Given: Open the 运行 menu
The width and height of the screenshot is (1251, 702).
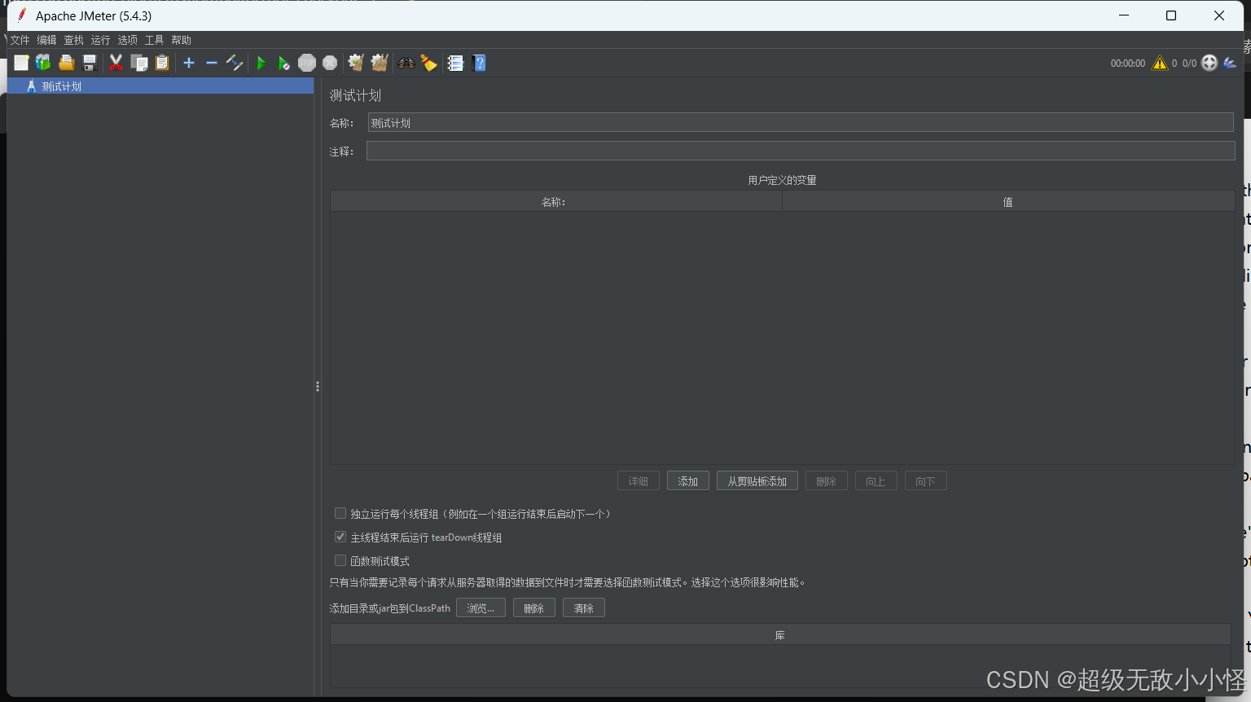Looking at the screenshot, I should pos(100,40).
